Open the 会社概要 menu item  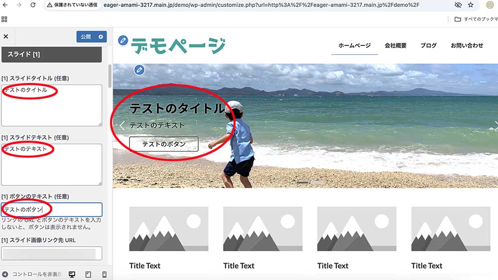coord(395,45)
